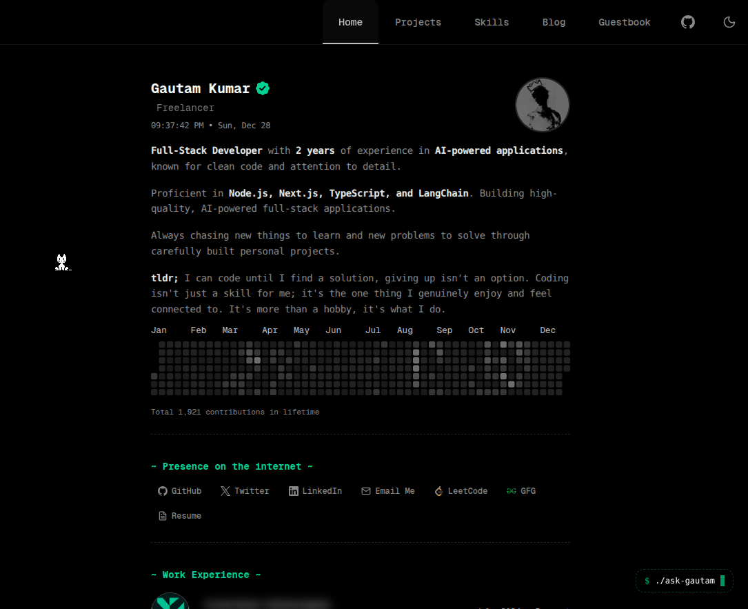
Task: Open the GitHub profile link
Action: (x=180, y=491)
